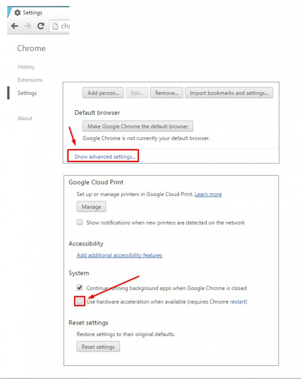
Task: Click the Chrome page title
Action: (31, 49)
